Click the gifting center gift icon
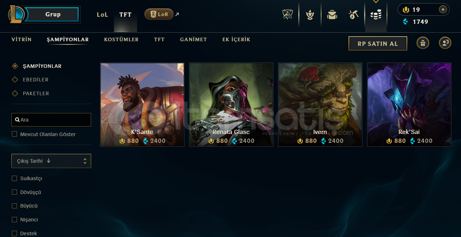 (x=423, y=43)
